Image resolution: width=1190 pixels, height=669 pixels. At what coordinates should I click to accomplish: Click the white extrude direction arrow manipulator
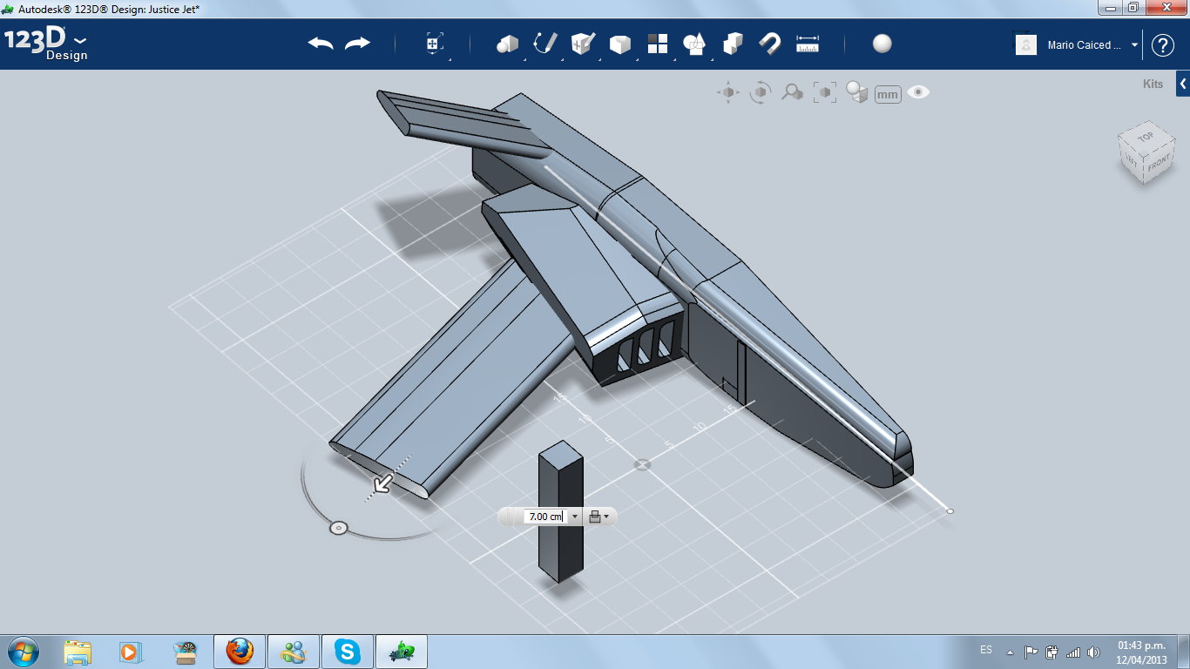(x=382, y=482)
